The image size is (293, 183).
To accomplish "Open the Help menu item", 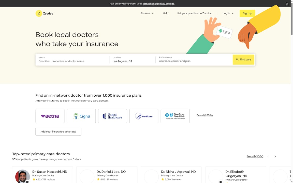I will 166,13.
